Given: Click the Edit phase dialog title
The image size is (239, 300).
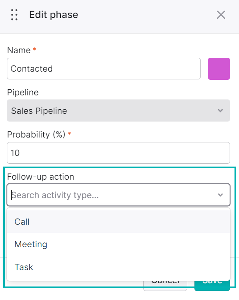Looking at the screenshot, I should coord(54,15).
